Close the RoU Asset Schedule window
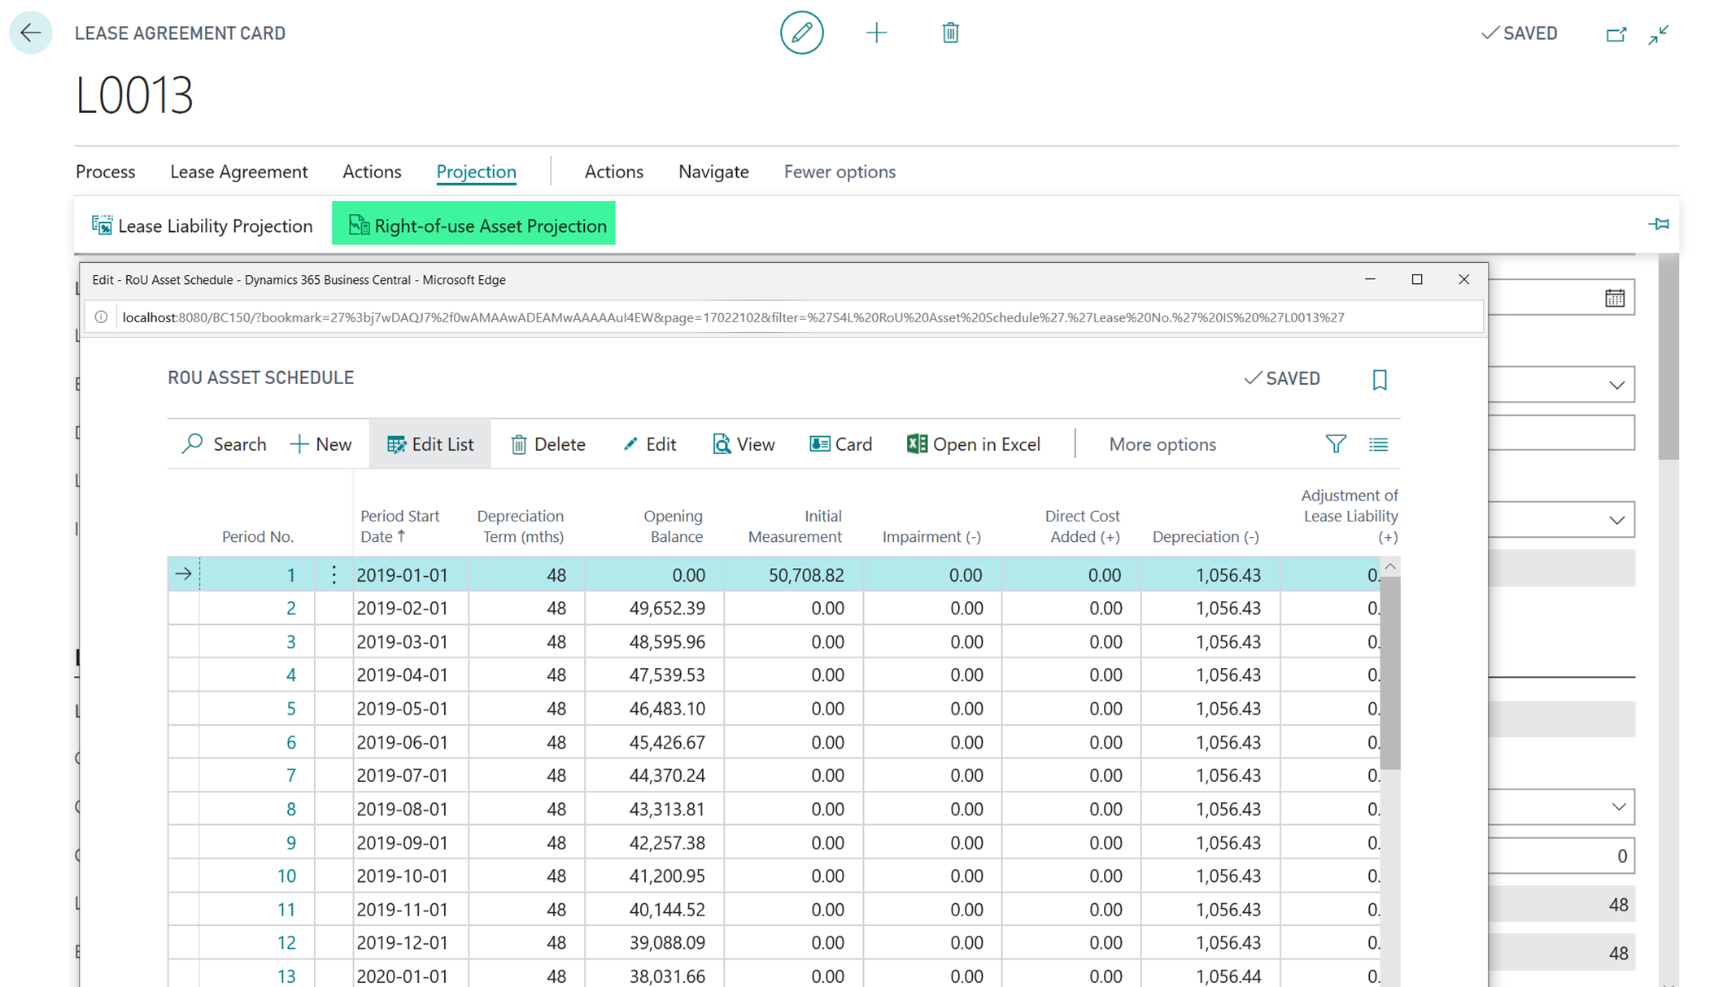This screenshot has width=1727, height=987. (1463, 279)
